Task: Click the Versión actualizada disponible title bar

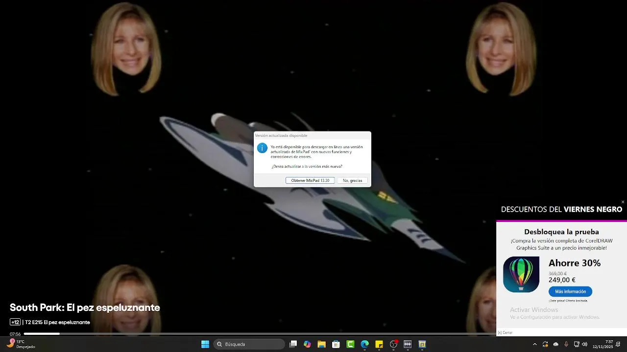Action: [x=312, y=135]
